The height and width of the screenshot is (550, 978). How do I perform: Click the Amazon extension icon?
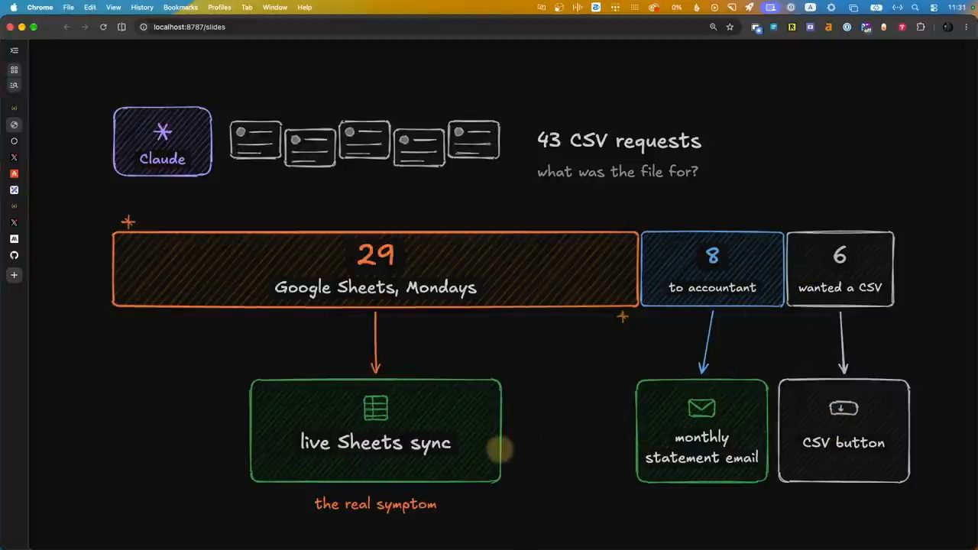(x=828, y=27)
